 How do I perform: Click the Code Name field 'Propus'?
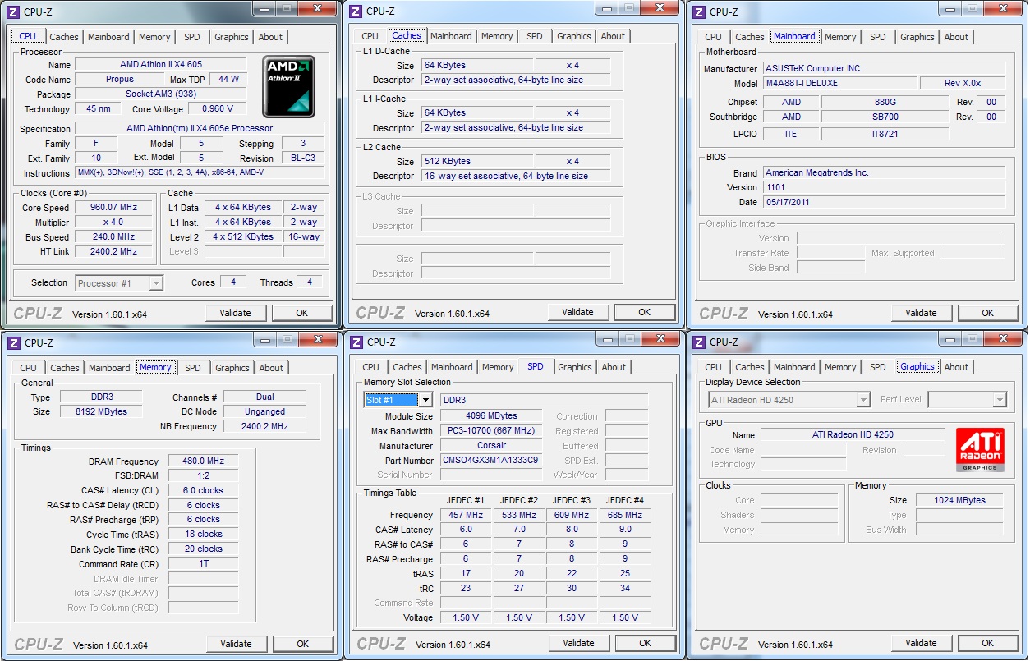click(120, 80)
